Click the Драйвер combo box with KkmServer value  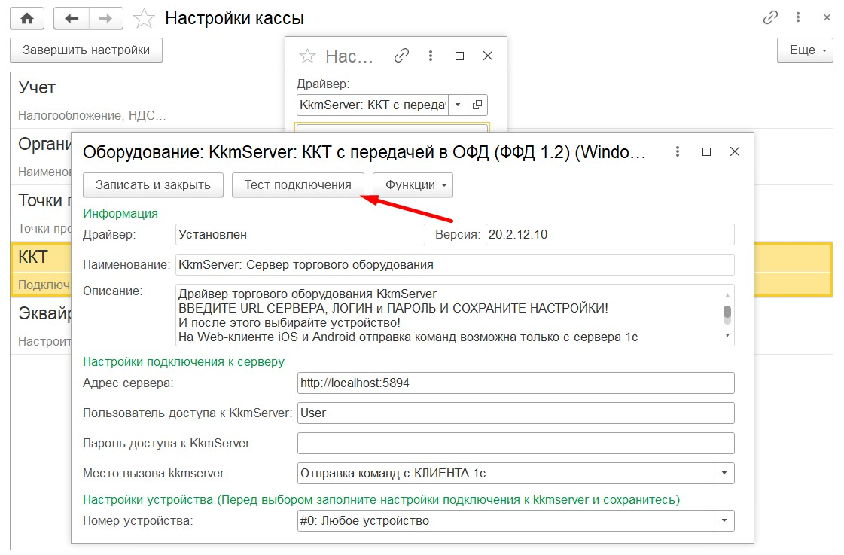(x=373, y=105)
